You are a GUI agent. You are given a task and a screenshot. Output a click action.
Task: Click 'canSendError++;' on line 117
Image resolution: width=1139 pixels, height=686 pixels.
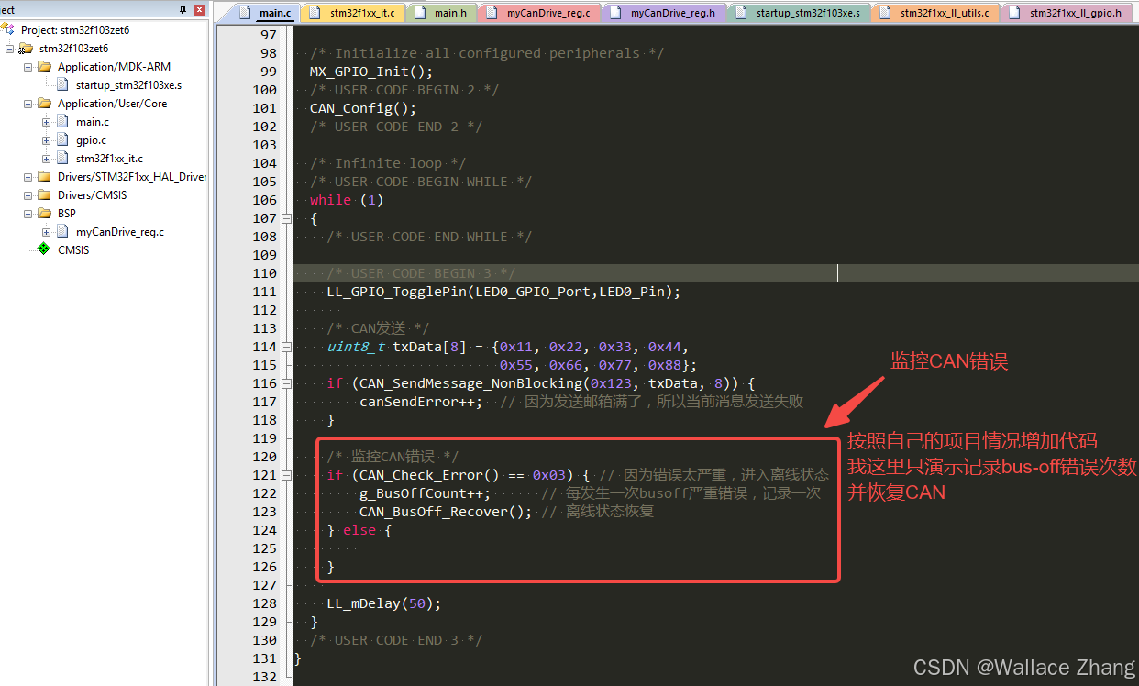(421, 402)
